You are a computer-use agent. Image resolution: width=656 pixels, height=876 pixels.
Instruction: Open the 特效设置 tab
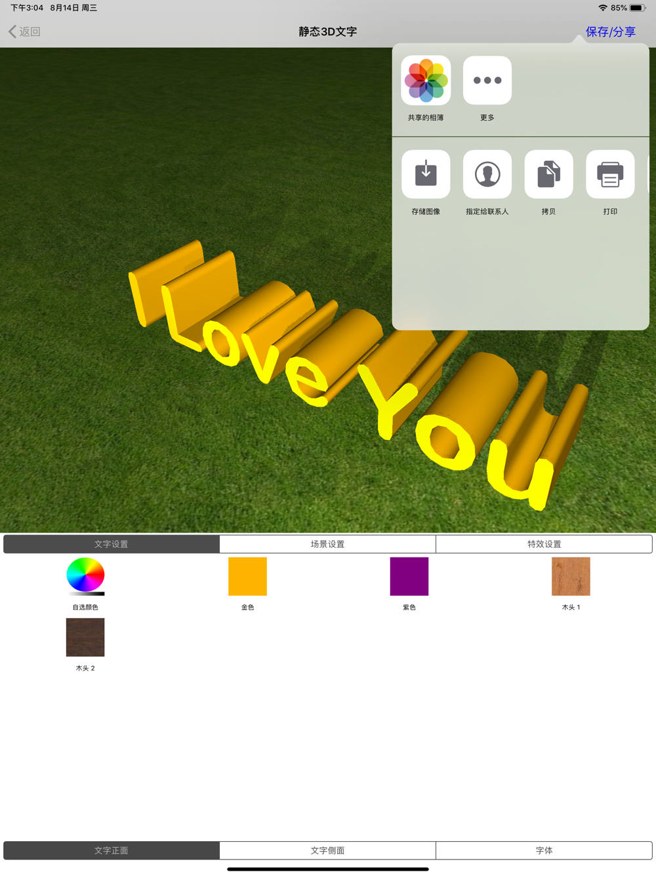point(544,544)
